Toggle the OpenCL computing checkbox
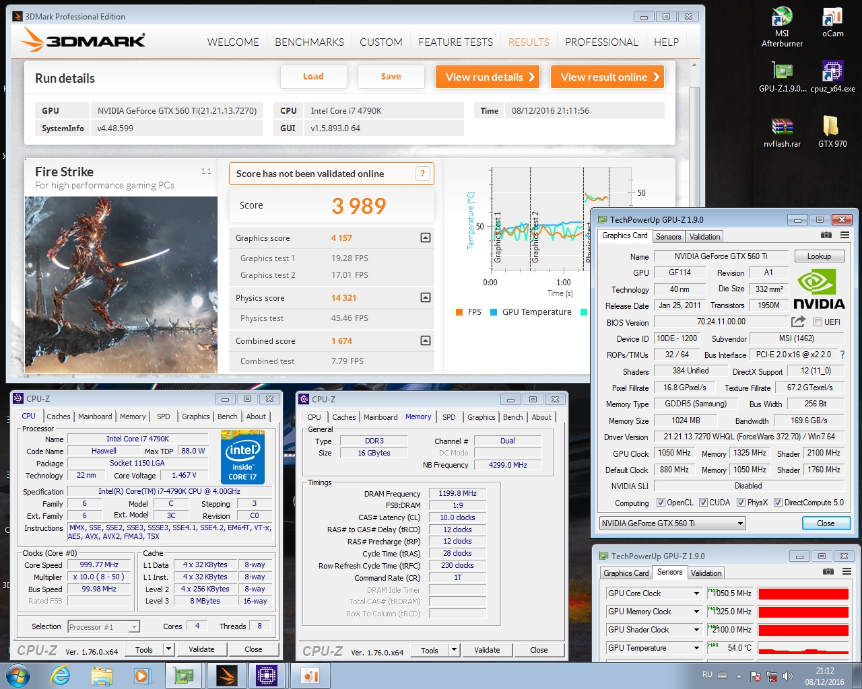The image size is (862, 689). coord(661,503)
